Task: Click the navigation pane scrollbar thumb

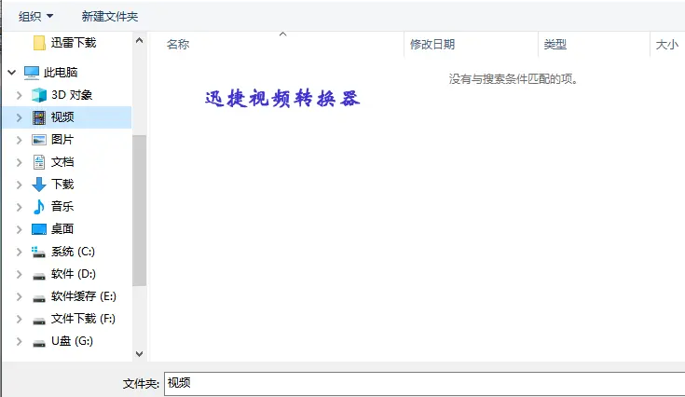Action: (x=140, y=211)
